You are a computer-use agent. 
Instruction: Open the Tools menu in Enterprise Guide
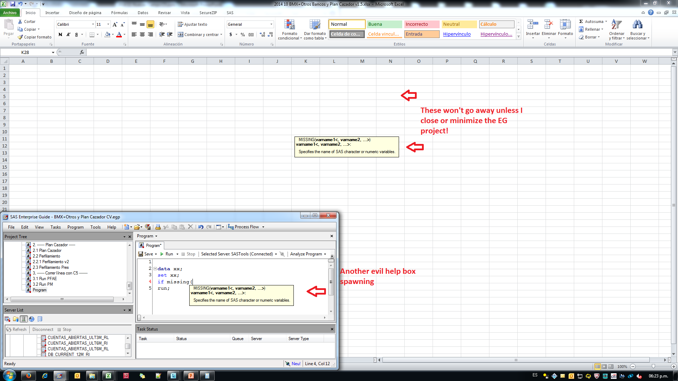[x=95, y=227]
